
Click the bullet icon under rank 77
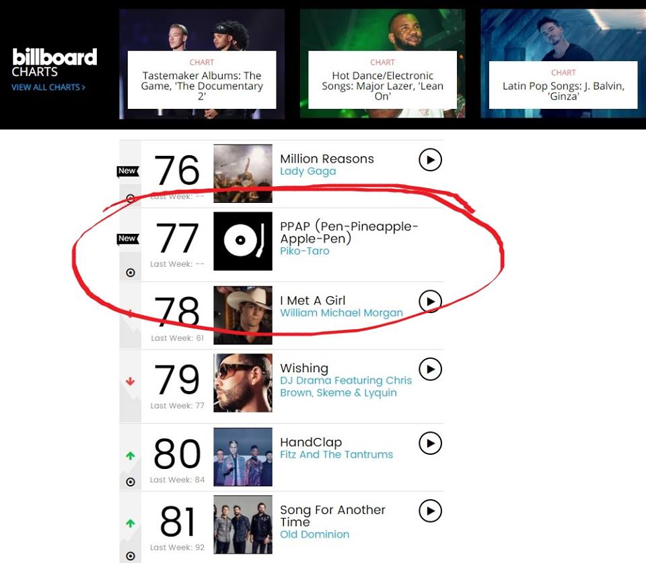(x=130, y=272)
